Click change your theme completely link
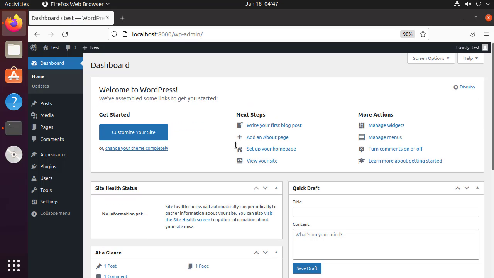This screenshot has width=494, height=278. coord(137,148)
